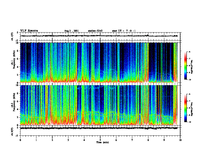
Task: Click the time axis tick label "7"
Action: (x=132, y=140)
